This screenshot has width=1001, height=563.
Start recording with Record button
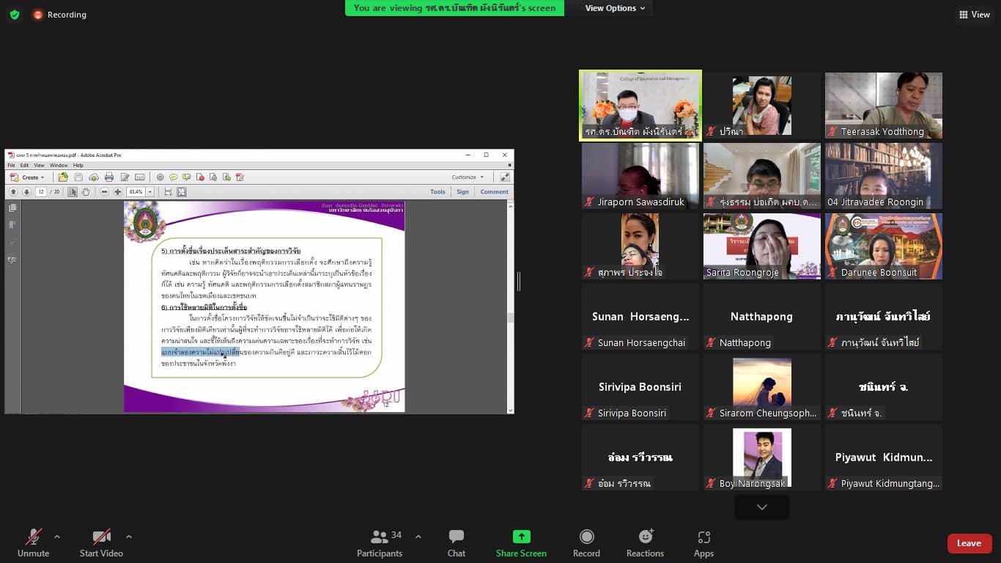point(586,542)
